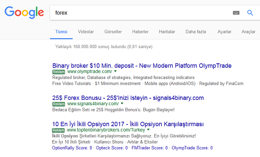Open the Ayarlar menu
Screen dimensions: 260x157
225,32
